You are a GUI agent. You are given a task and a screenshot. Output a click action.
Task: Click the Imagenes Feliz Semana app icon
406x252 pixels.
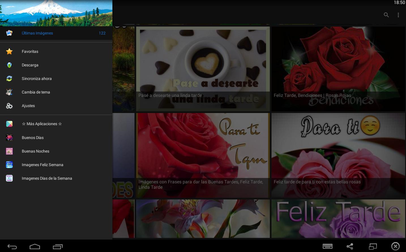pyautogui.click(x=9, y=165)
